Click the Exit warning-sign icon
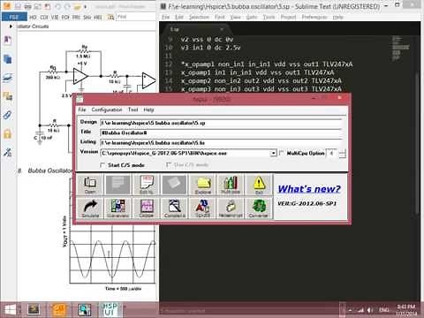Screen dimensions: 424x318 tap(259, 185)
